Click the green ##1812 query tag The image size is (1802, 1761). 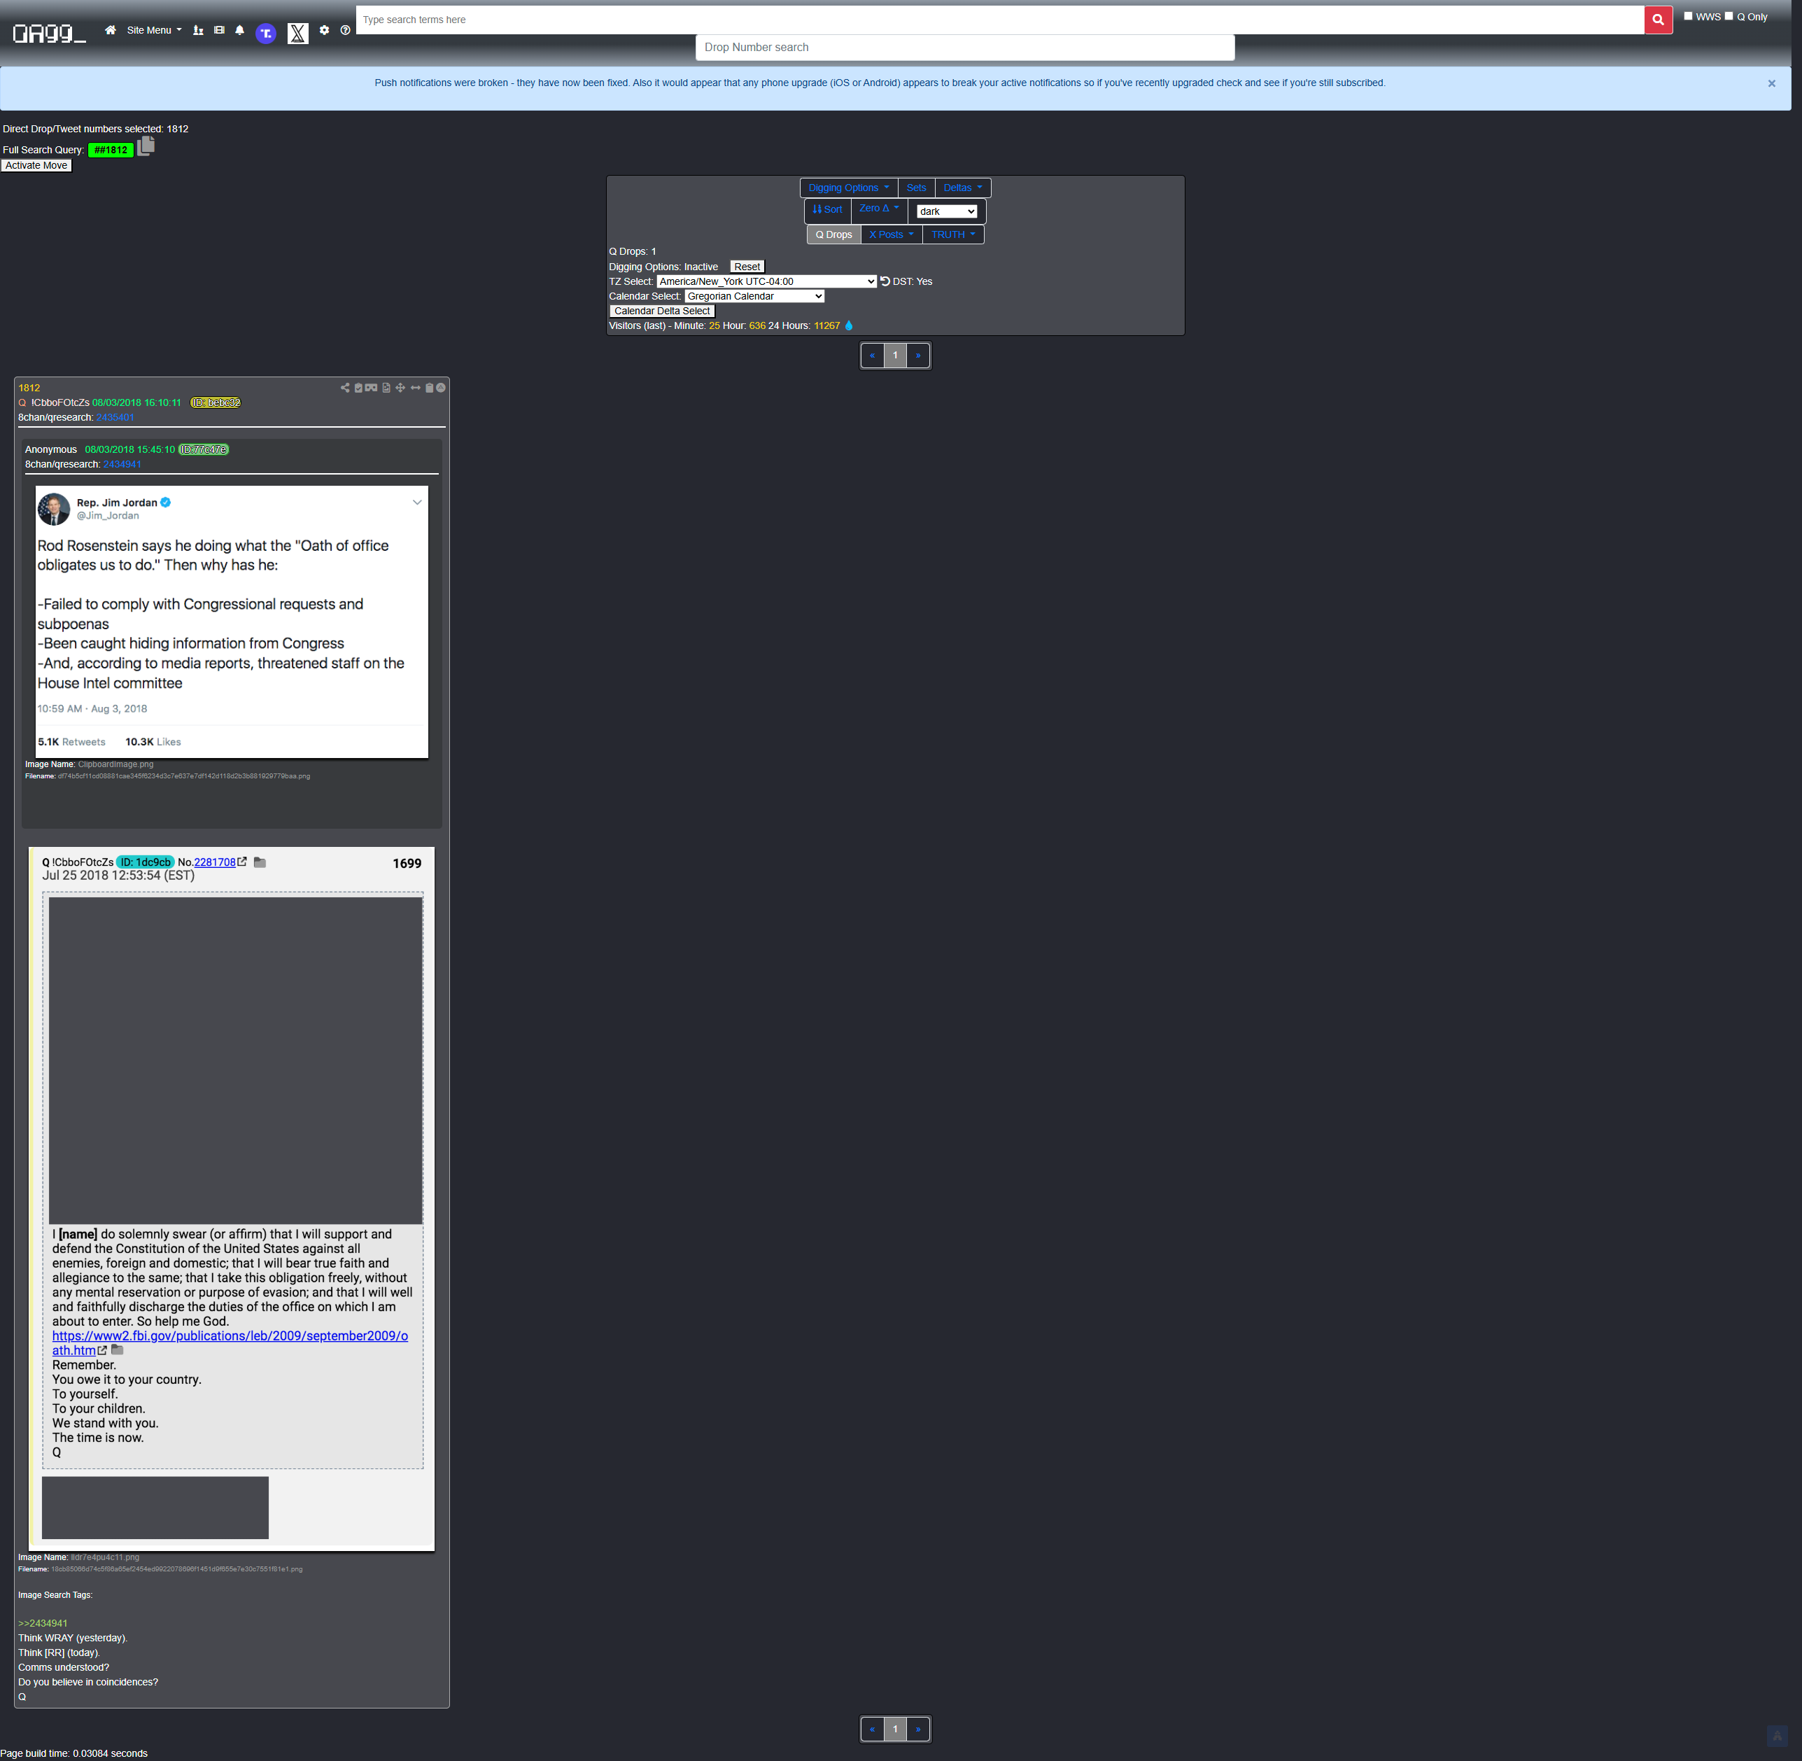tap(111, 150)
